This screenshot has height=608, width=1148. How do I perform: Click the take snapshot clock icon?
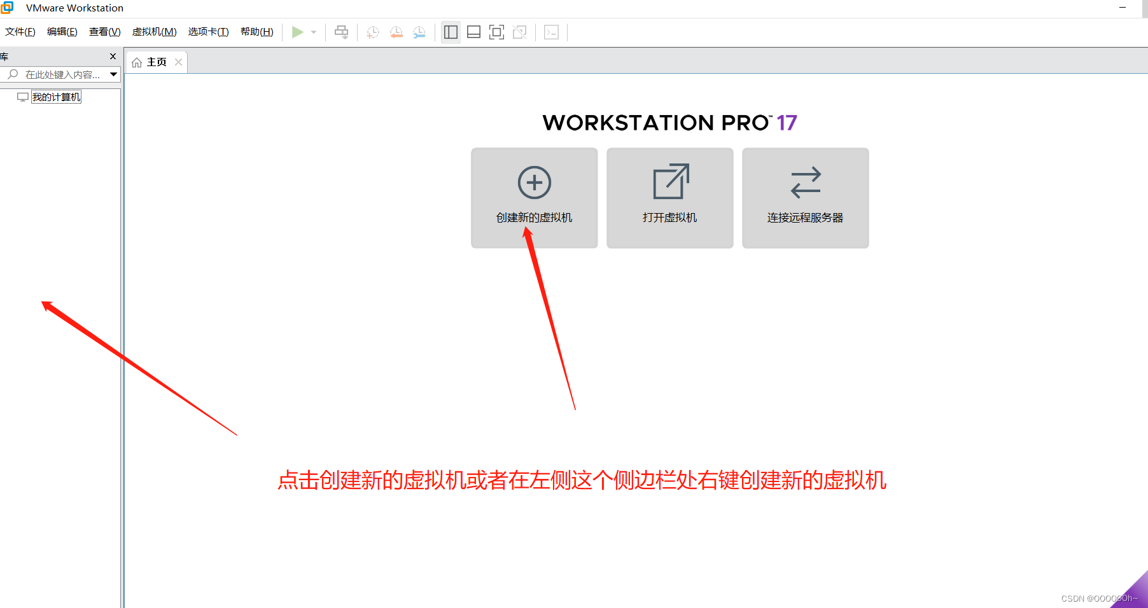tap(373, 32)
